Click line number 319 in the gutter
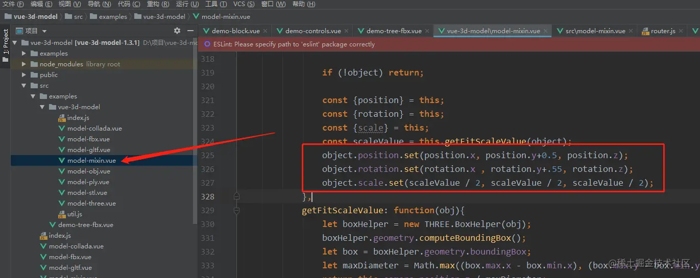 point(207,73)
